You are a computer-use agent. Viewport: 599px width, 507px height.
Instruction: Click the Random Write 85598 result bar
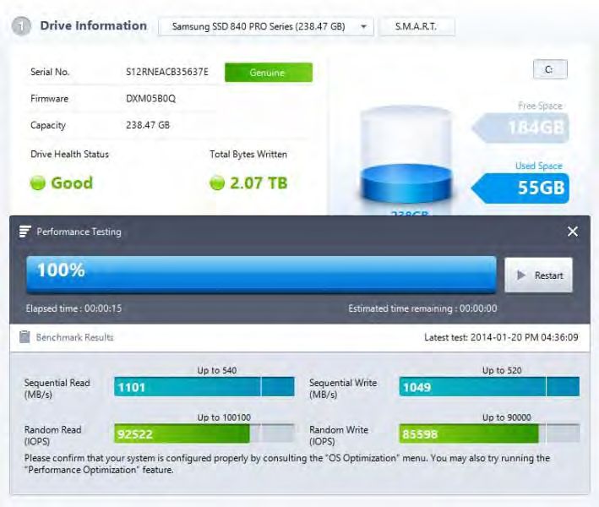coord(489,433)
